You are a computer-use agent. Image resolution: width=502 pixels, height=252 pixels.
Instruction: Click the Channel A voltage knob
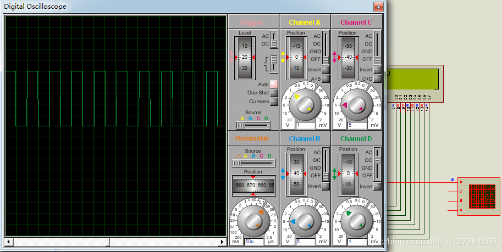[x=304, y=105]
